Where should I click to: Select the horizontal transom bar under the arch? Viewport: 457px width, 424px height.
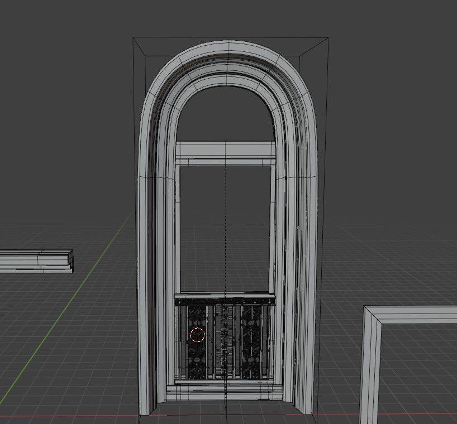pyautogui.click(x=226, y=153)
